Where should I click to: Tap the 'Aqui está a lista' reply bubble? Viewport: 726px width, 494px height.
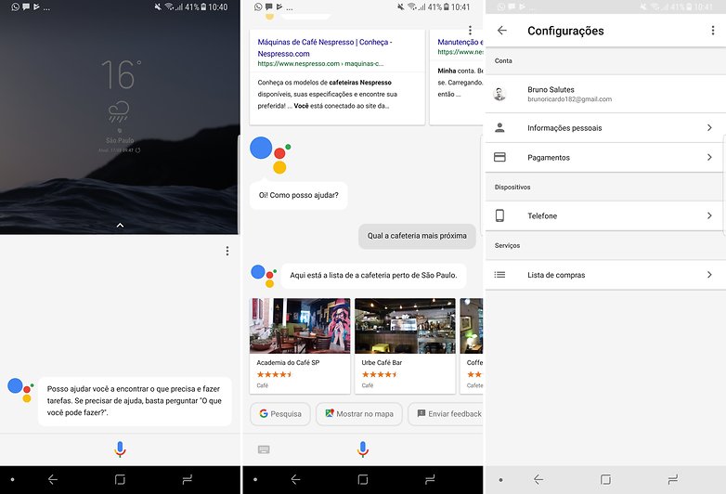(373, 275)
